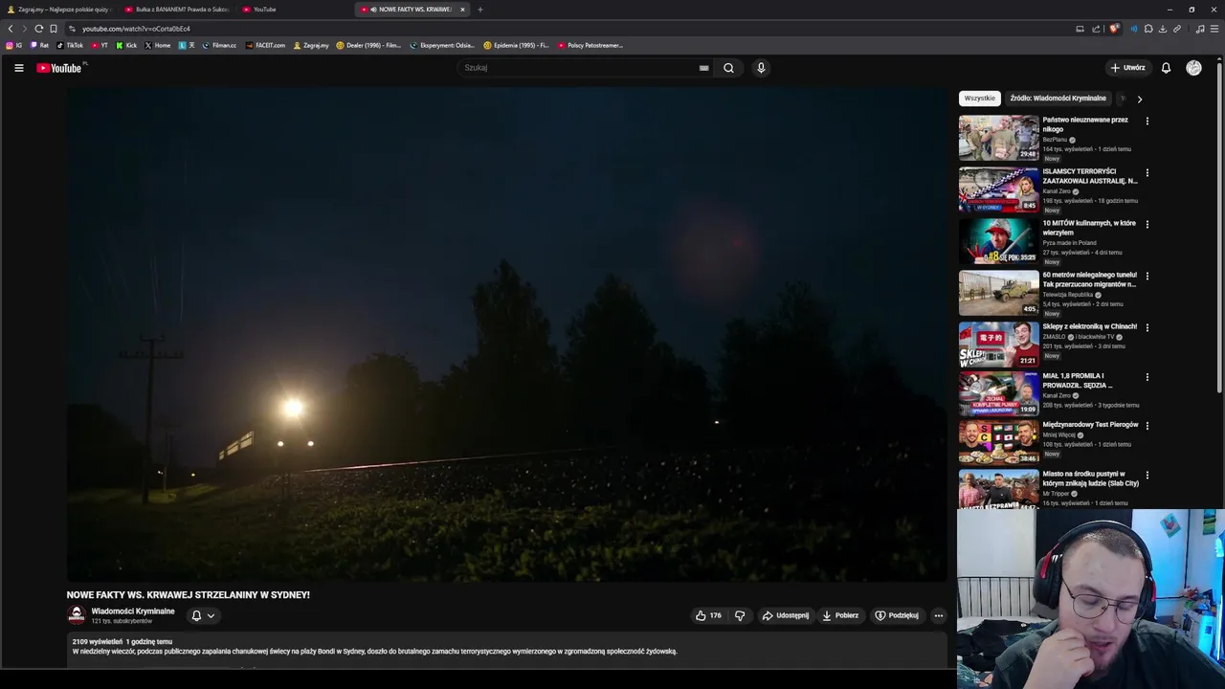Open 60 metrów nielegalnego tunelu title

point(1089,279)
